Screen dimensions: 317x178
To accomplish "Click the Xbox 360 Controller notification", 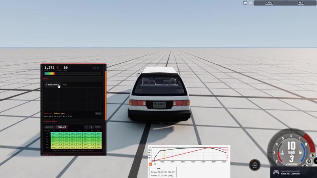I will [x=294, y=172].
